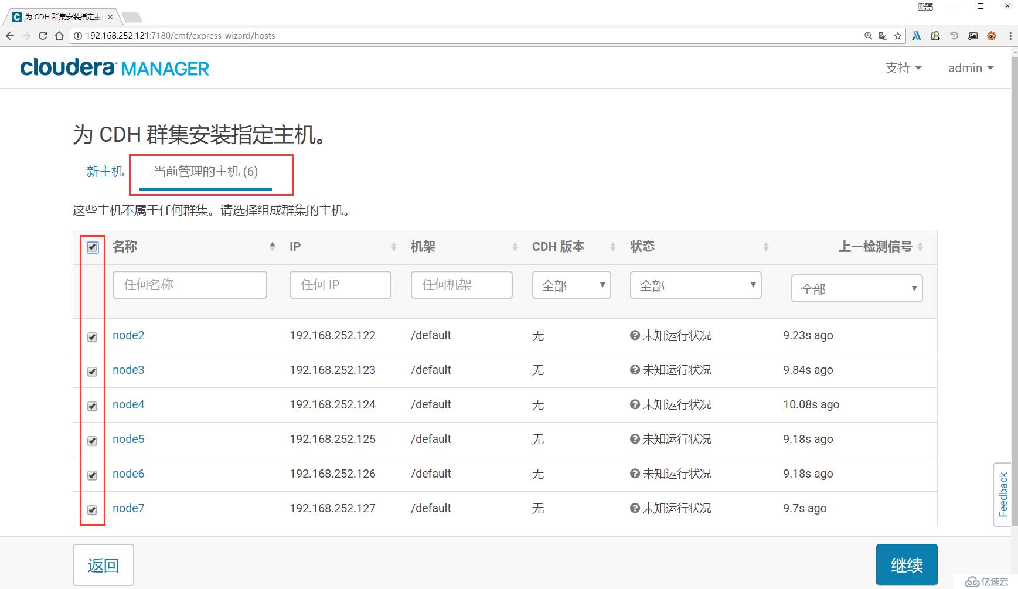
Task: Open the node6 host link
Action: coord(128,474)
